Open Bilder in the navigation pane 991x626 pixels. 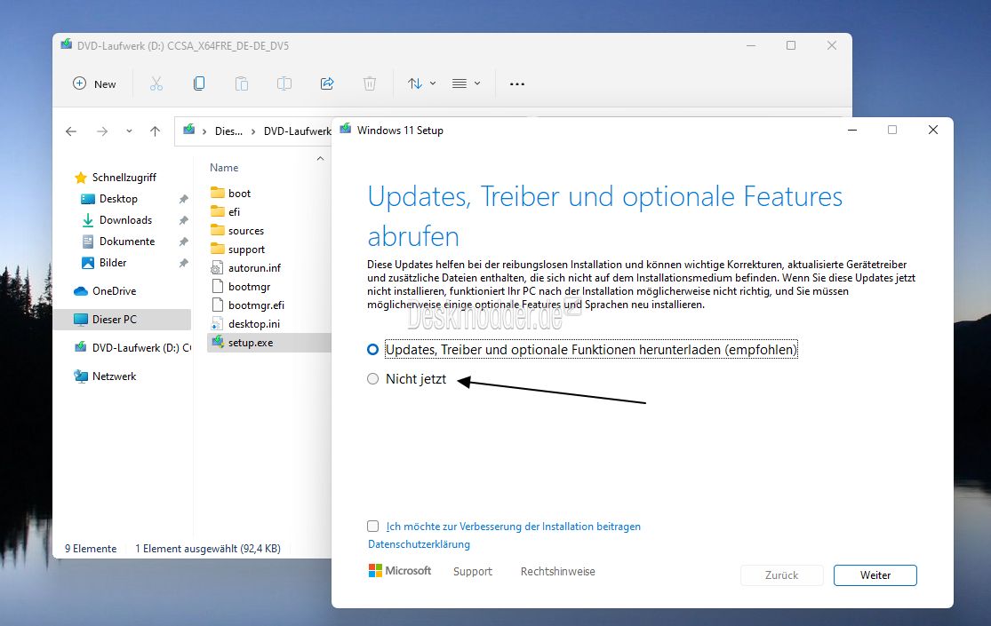click(x=113, y=263)
